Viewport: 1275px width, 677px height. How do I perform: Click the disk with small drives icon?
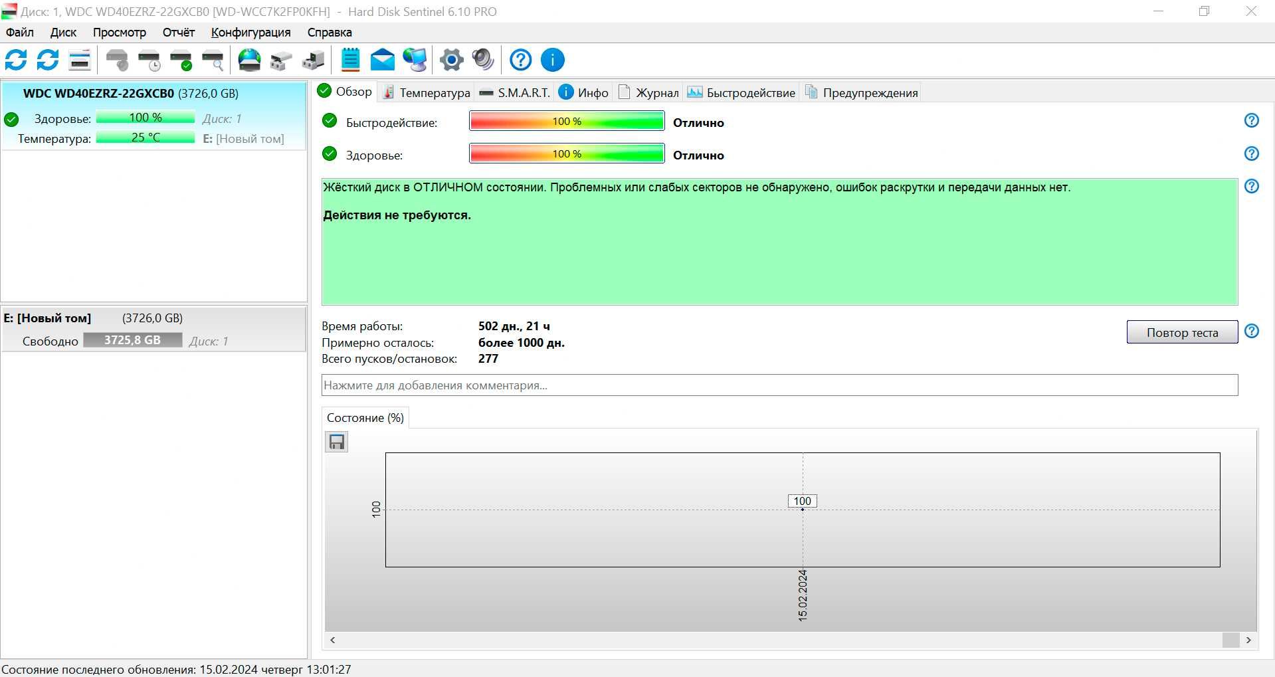coord(282,60)
